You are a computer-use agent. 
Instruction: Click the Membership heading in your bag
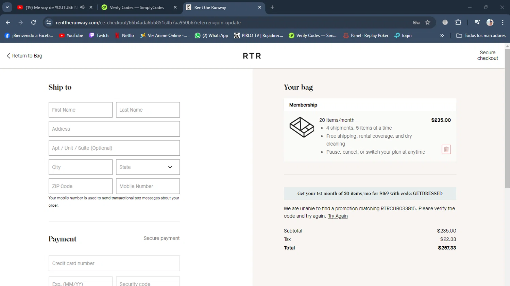click(303, 105)
